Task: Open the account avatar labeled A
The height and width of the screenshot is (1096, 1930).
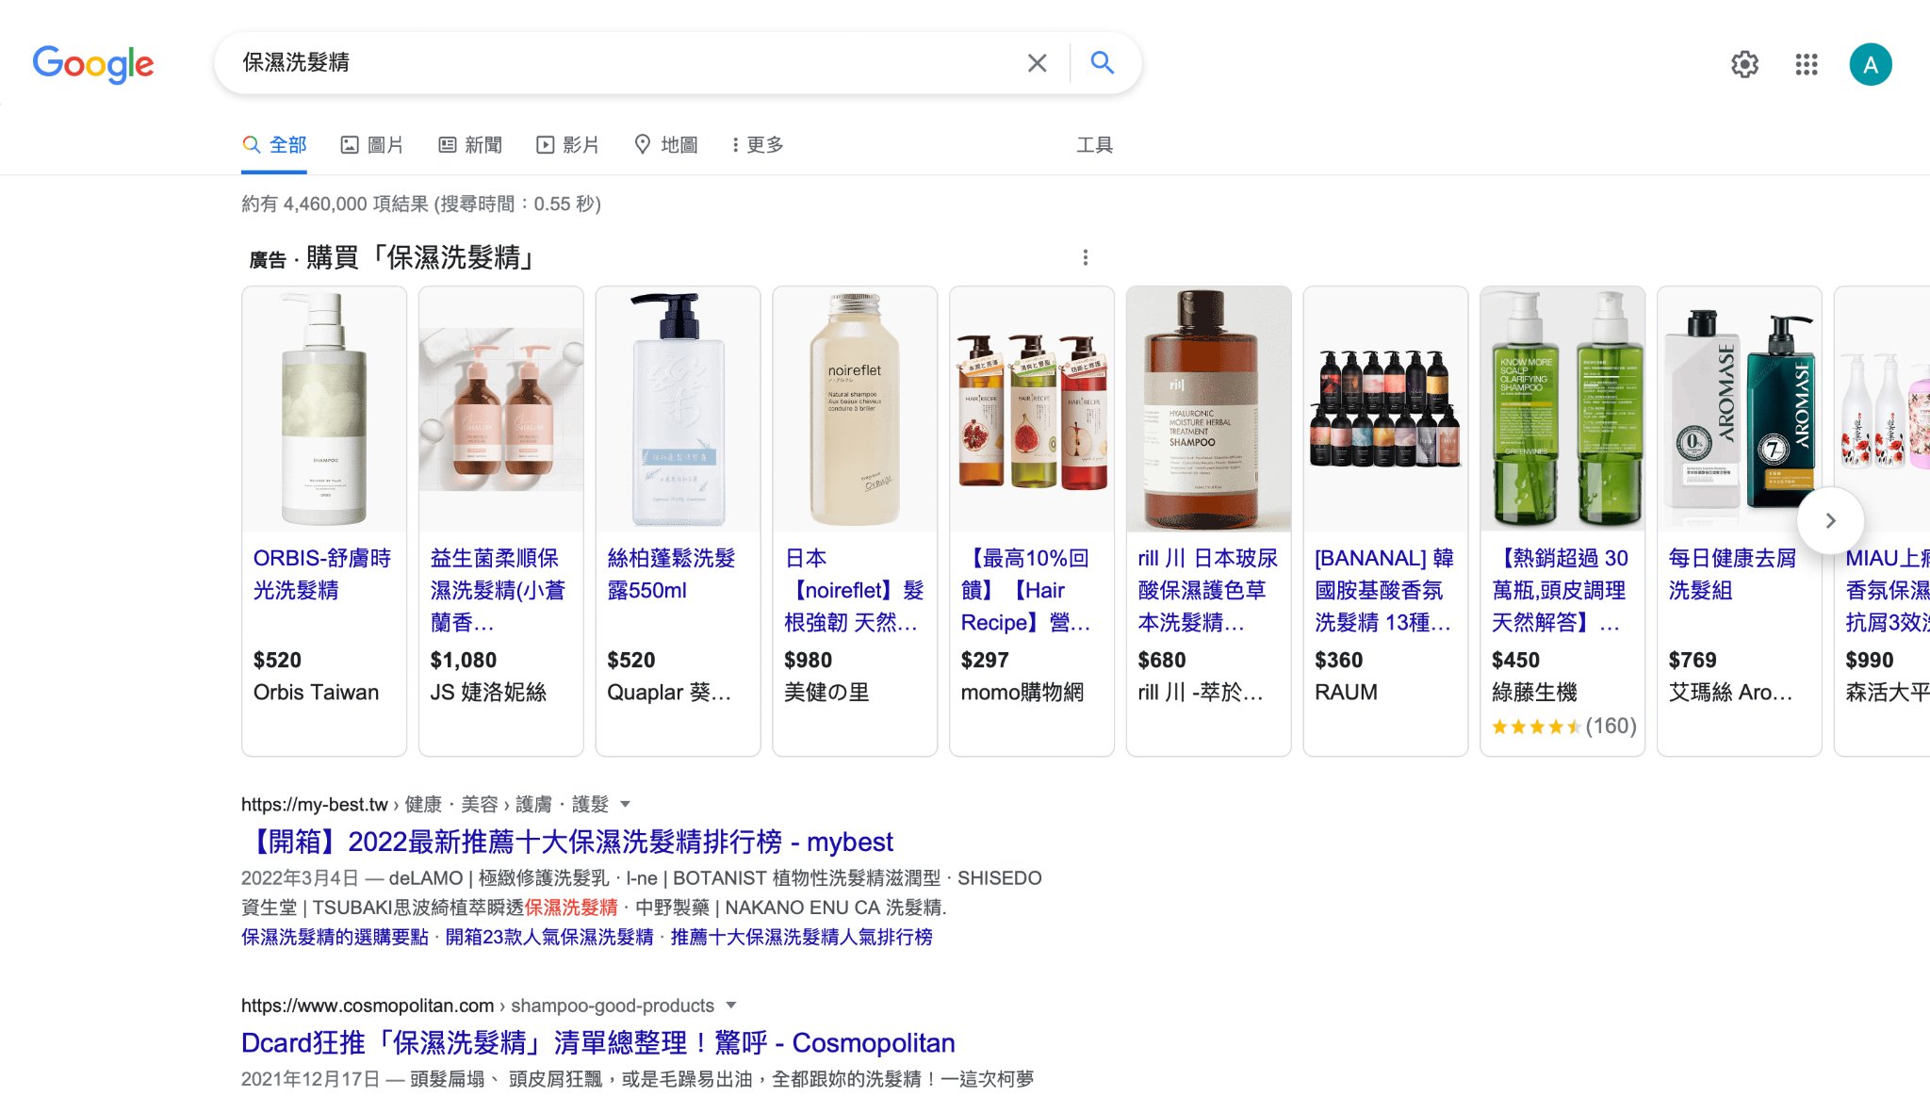Action: [x=1871, y=64]
